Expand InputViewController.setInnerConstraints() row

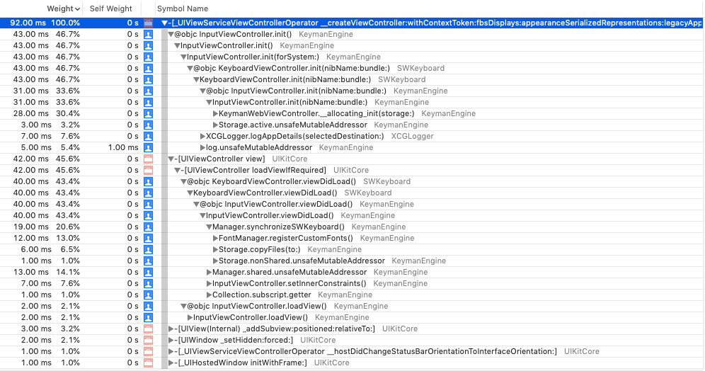(209, 283)
